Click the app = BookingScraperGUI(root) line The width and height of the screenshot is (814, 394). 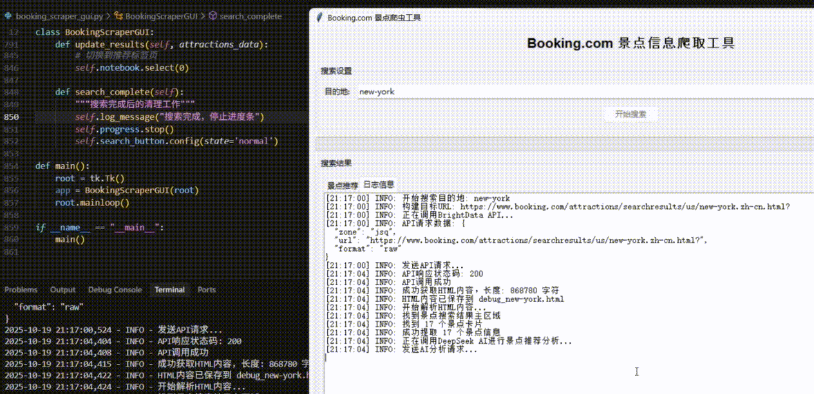click(127, 190)
